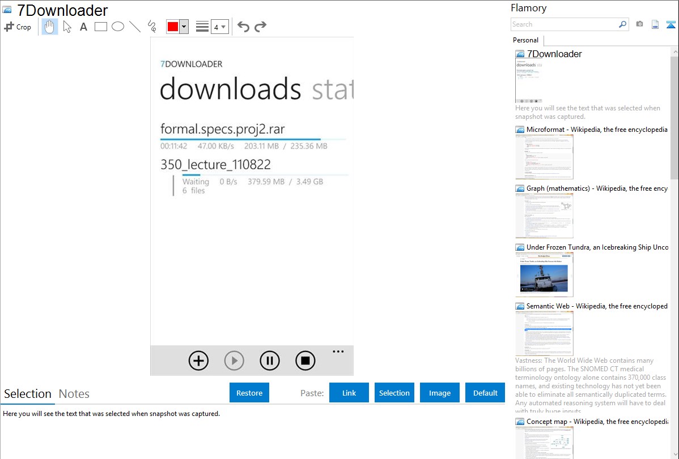Click the icon beside Microformat list title
The width and height of the screenshot is (679, 459).
tap(520, 130)
